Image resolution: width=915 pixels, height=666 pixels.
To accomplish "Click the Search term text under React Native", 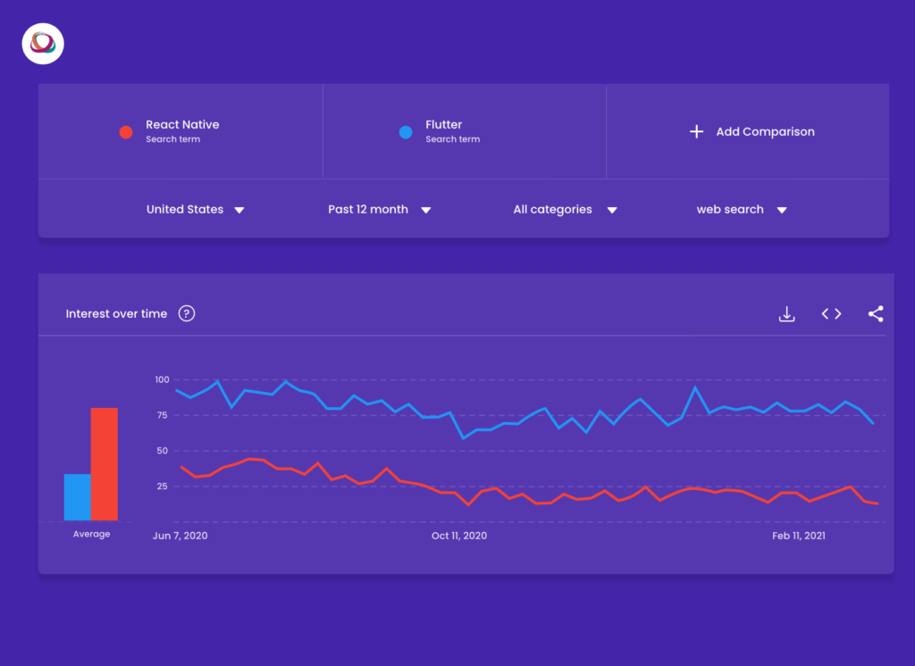I will [x=172, y=139].
